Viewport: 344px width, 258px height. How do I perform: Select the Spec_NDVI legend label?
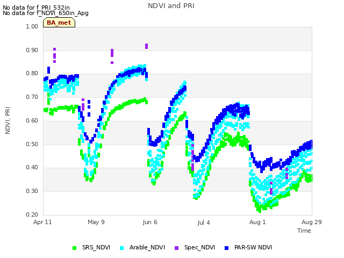[x=199, y=247]
